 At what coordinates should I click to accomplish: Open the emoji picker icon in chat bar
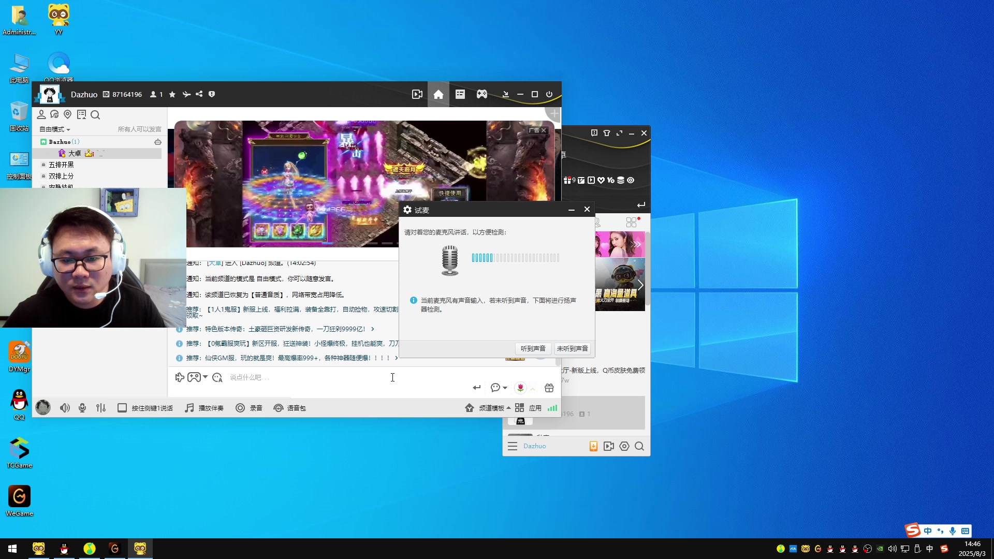(x=217, y=377)
